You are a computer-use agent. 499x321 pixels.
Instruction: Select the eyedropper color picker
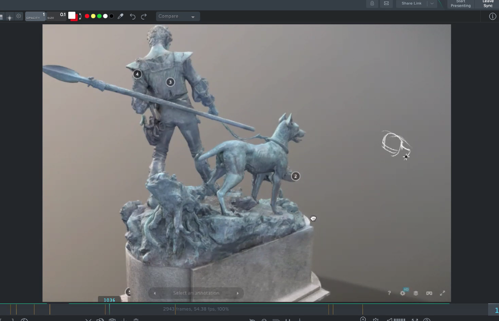tap(120, 16)
